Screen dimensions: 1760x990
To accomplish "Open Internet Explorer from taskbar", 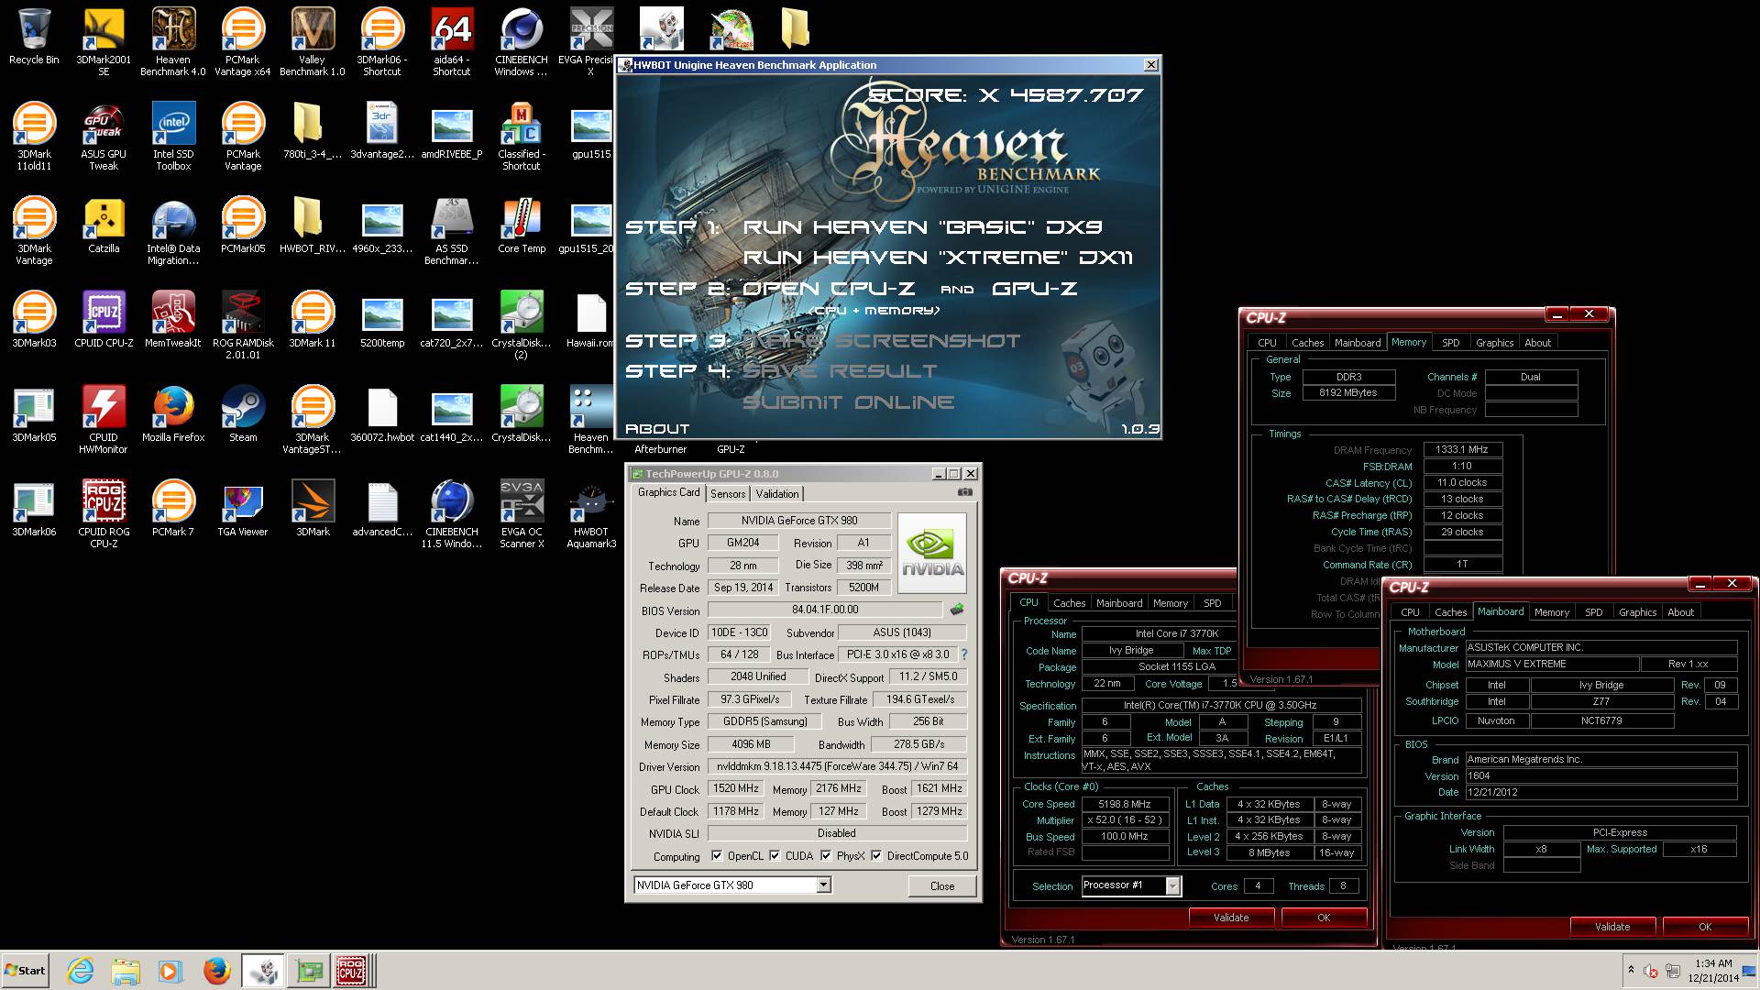I will (81, 970).
